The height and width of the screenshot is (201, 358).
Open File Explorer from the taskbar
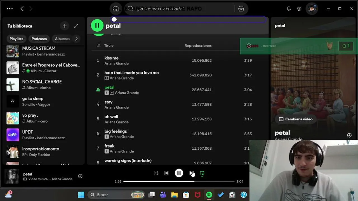pos(175,195)
